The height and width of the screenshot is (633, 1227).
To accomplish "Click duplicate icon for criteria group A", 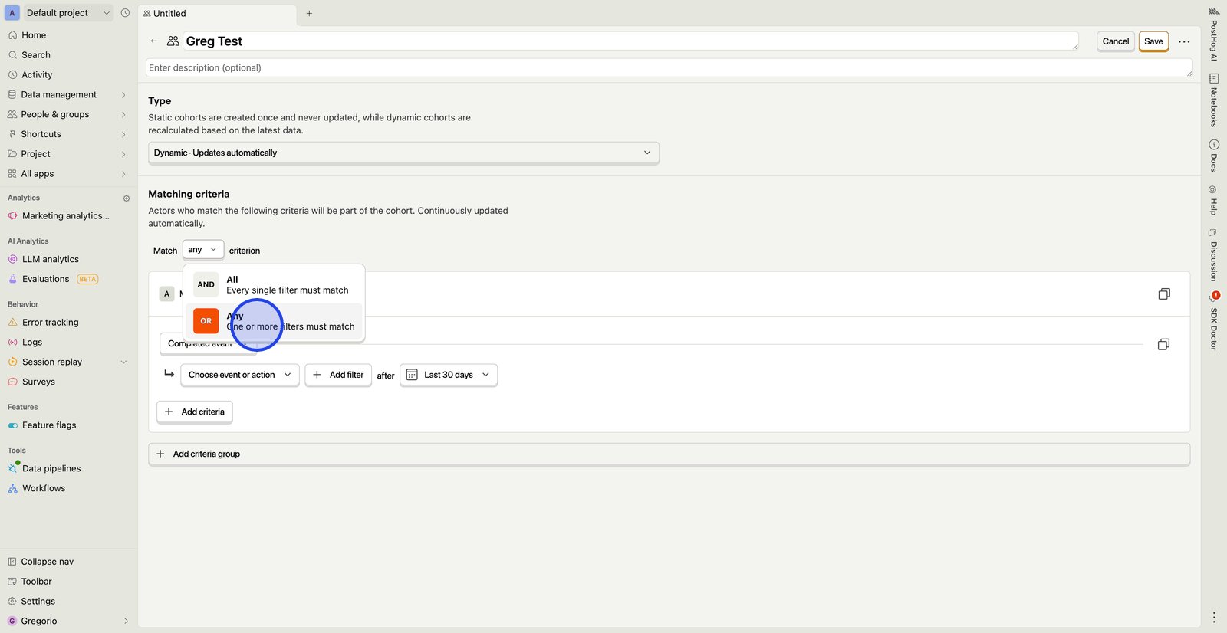I will pyautogui.click(x=1163, y=294).
